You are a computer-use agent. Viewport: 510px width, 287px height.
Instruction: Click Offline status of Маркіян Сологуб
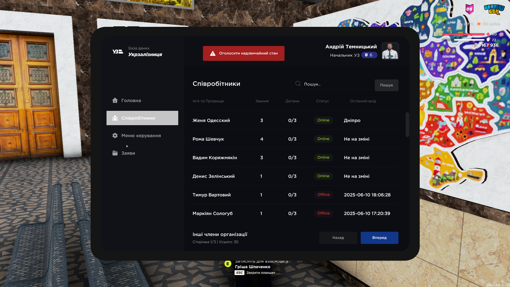(324, 213)
